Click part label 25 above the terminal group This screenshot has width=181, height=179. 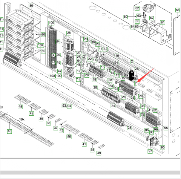point(132,98)
